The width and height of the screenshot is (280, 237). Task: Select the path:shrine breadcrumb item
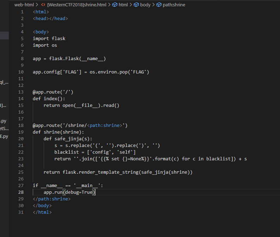coord(174,5)
